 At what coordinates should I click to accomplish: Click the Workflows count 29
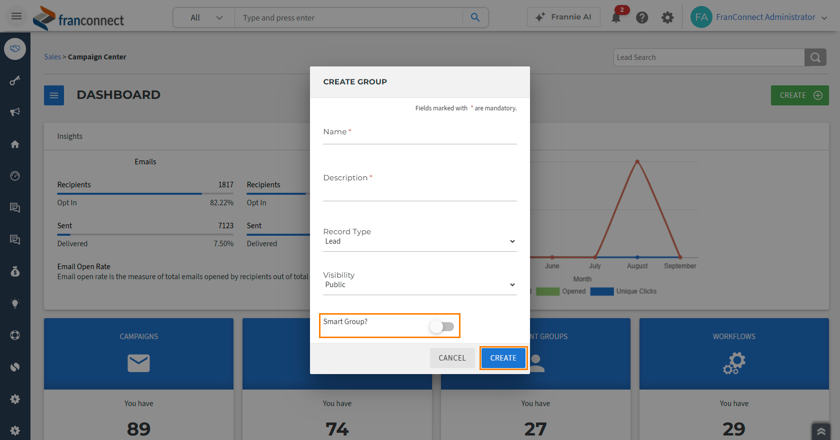coord(734,429)
